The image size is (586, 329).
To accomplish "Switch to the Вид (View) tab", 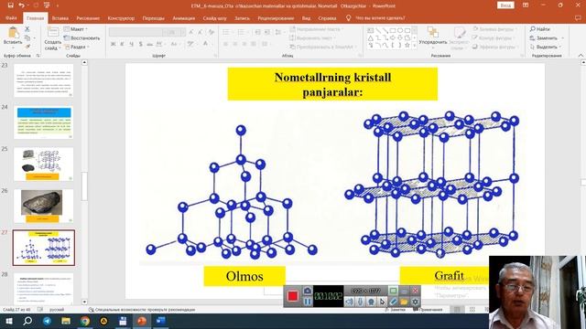I will pyautogui.click(x=306, y=18).
